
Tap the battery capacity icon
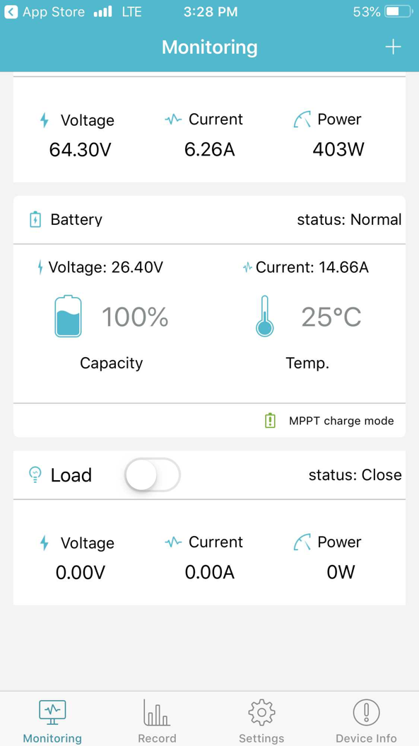click(x=68, y=316)
